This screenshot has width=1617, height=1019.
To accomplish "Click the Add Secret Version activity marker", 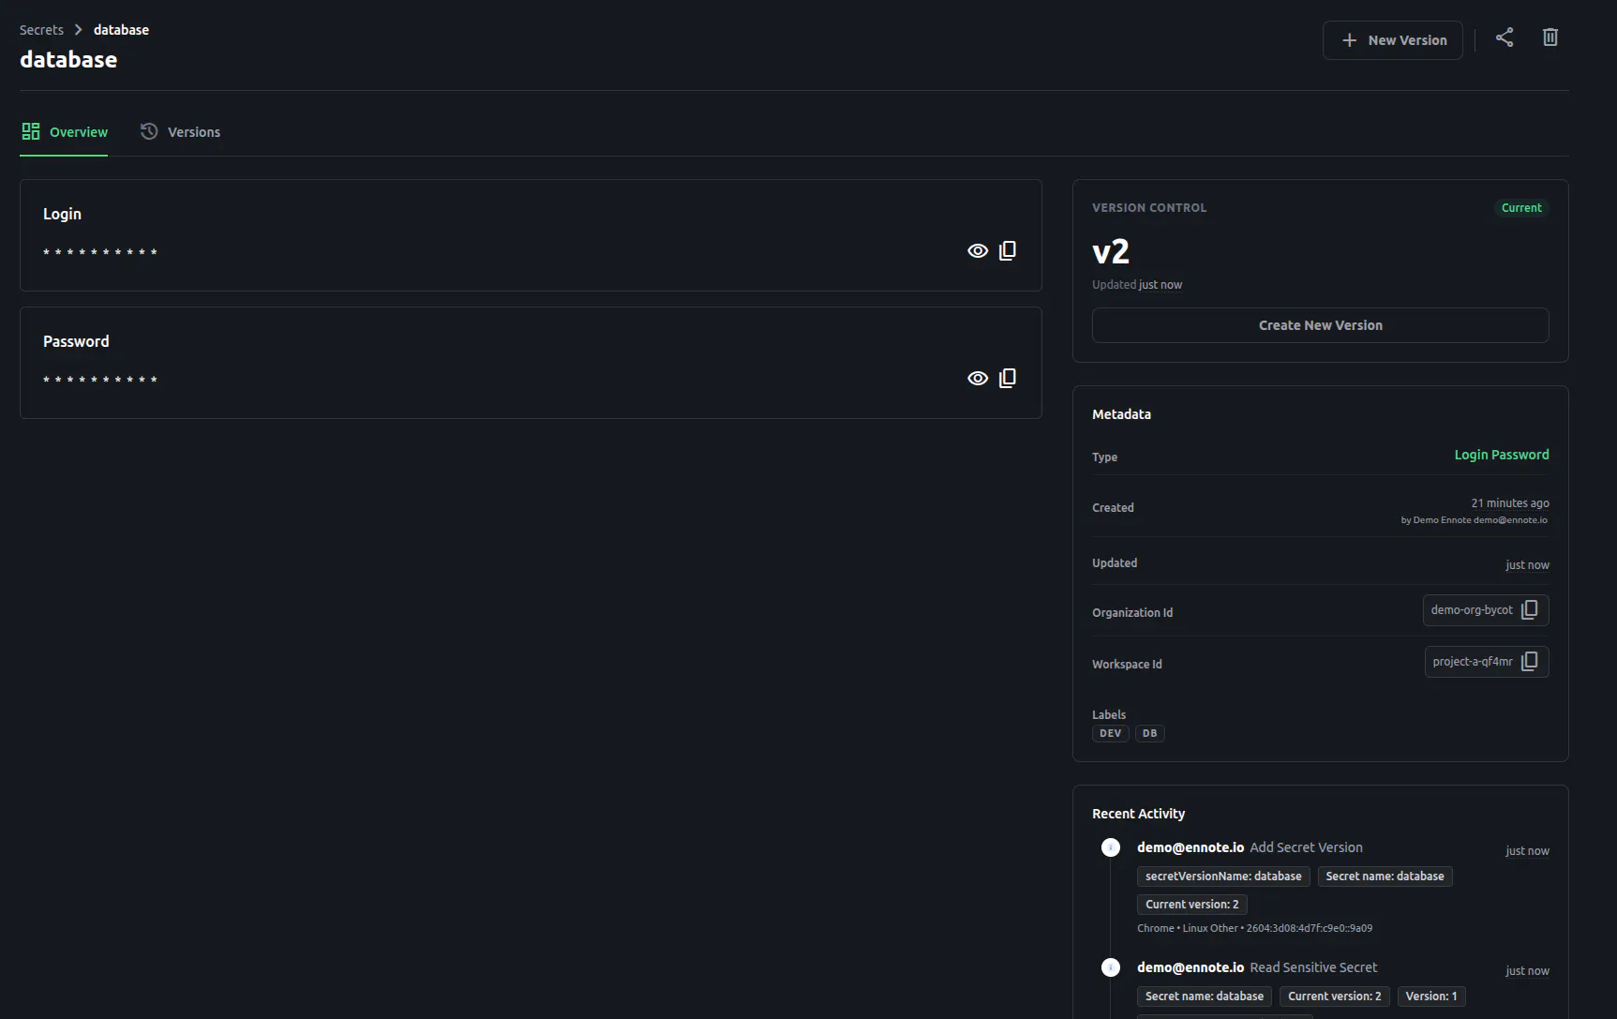I will coord(1111,847).
